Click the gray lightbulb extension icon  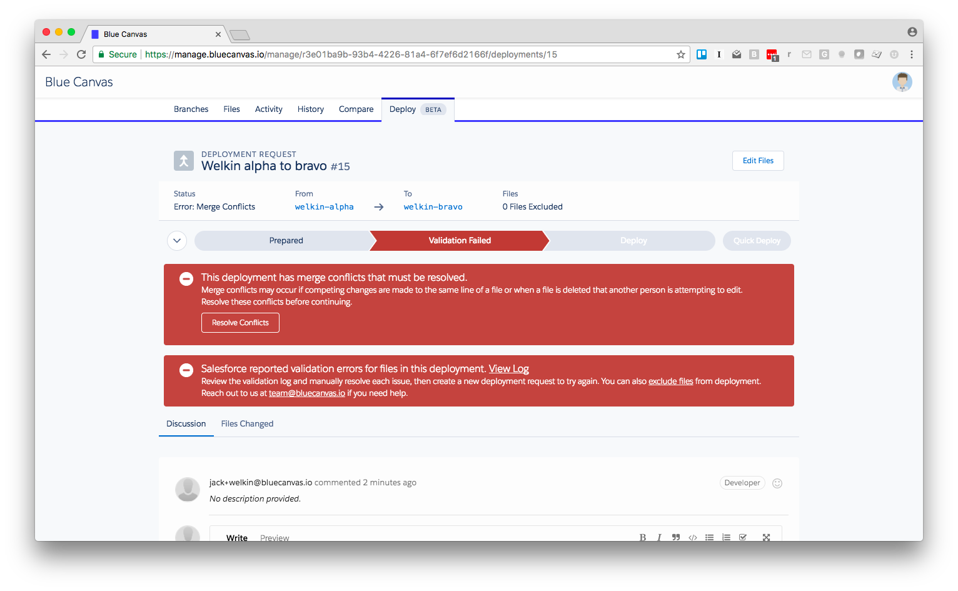842,54
